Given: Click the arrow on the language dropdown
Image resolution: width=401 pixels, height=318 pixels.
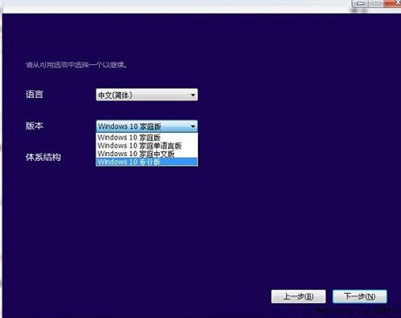Looking at the screenshot, I should pyautogui.click(x=192, y=95).
